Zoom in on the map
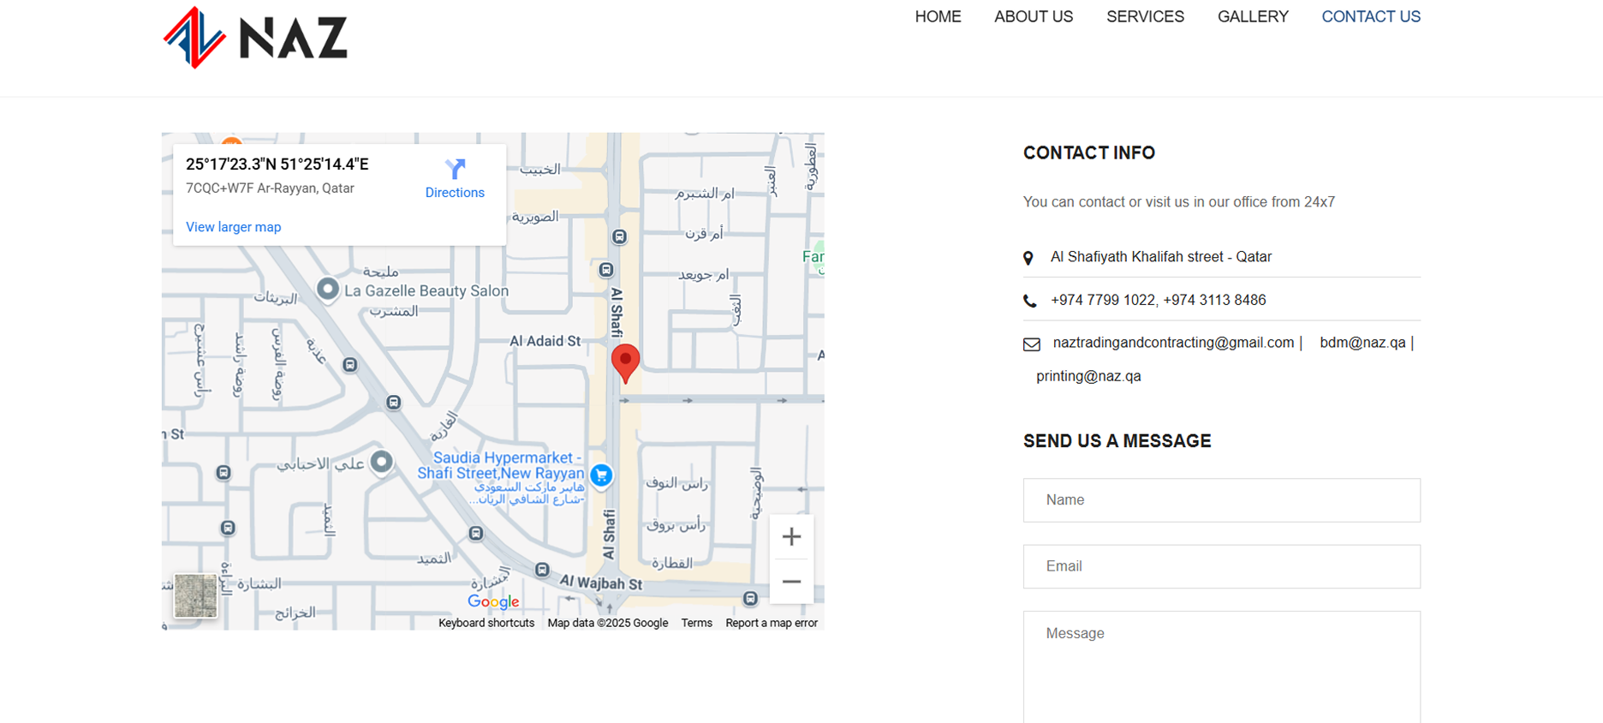The image size is (1603, 723). [x=791, y=537]
